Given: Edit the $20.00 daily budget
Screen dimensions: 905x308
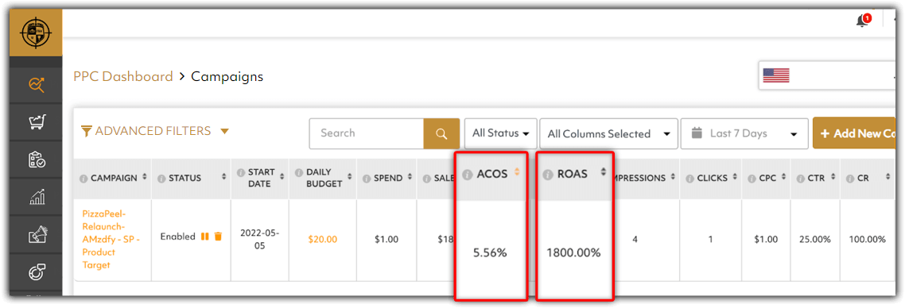Looking at the screenshot, I should pos(323,239).
